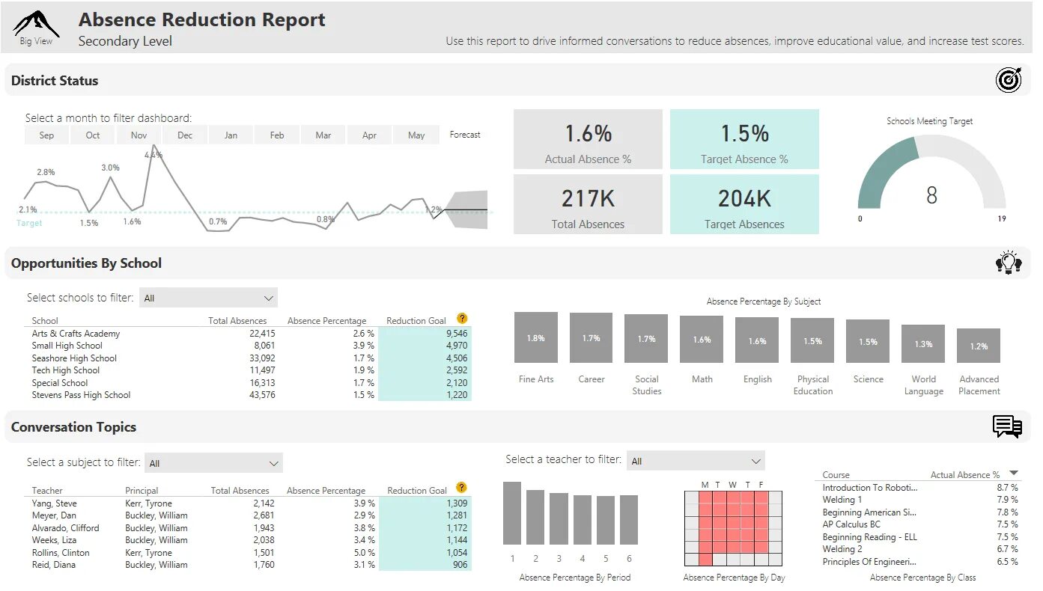Click the period 6 absence bar

[x=629, y=520]
